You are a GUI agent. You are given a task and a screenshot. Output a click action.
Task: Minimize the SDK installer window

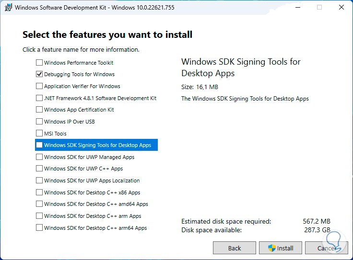tap(297, 7)
